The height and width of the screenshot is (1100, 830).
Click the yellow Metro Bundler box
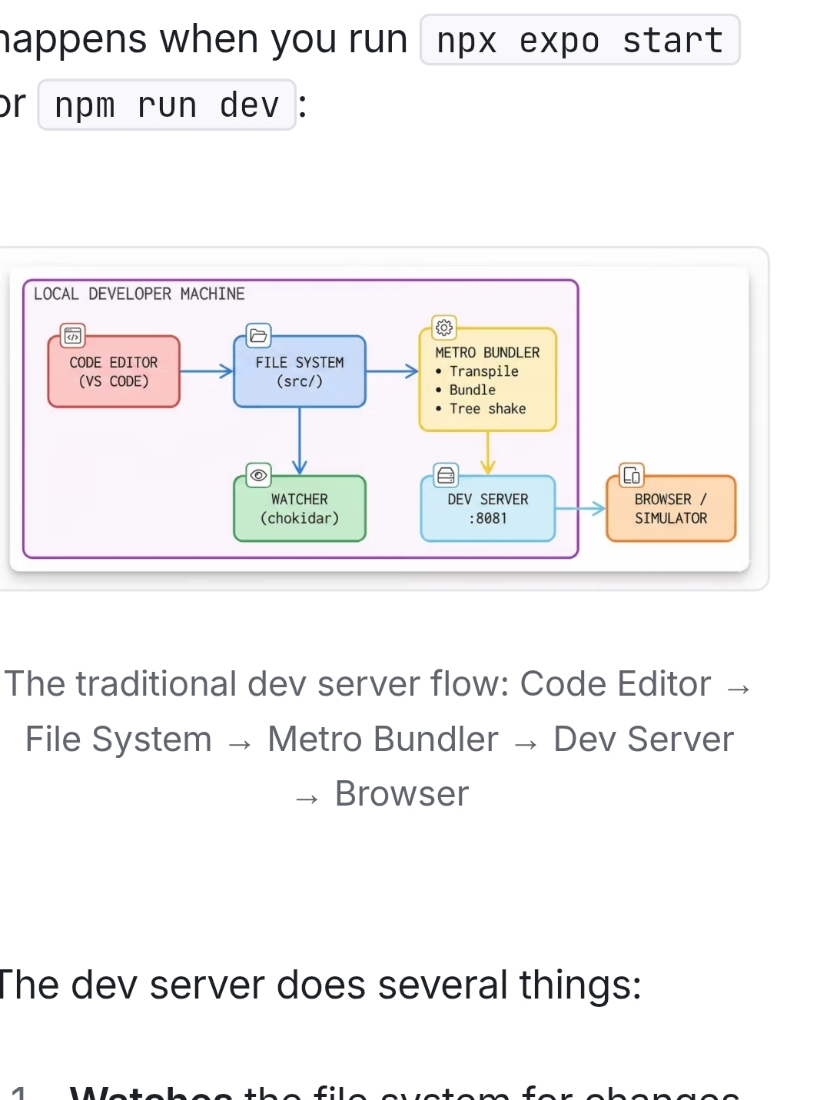tap(487, 381)
